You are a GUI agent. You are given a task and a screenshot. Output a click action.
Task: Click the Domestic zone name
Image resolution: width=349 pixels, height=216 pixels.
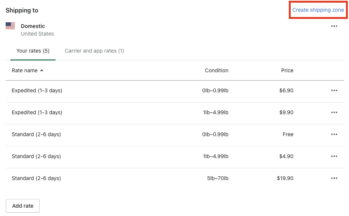(33, 26)
